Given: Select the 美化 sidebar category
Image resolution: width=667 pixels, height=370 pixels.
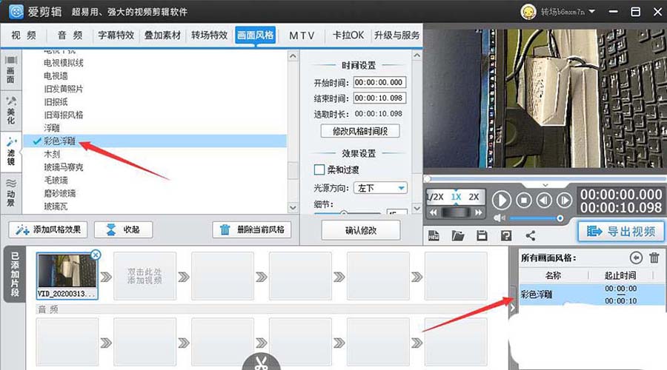Looking at the screenshot, I should (x=10, y=110).
